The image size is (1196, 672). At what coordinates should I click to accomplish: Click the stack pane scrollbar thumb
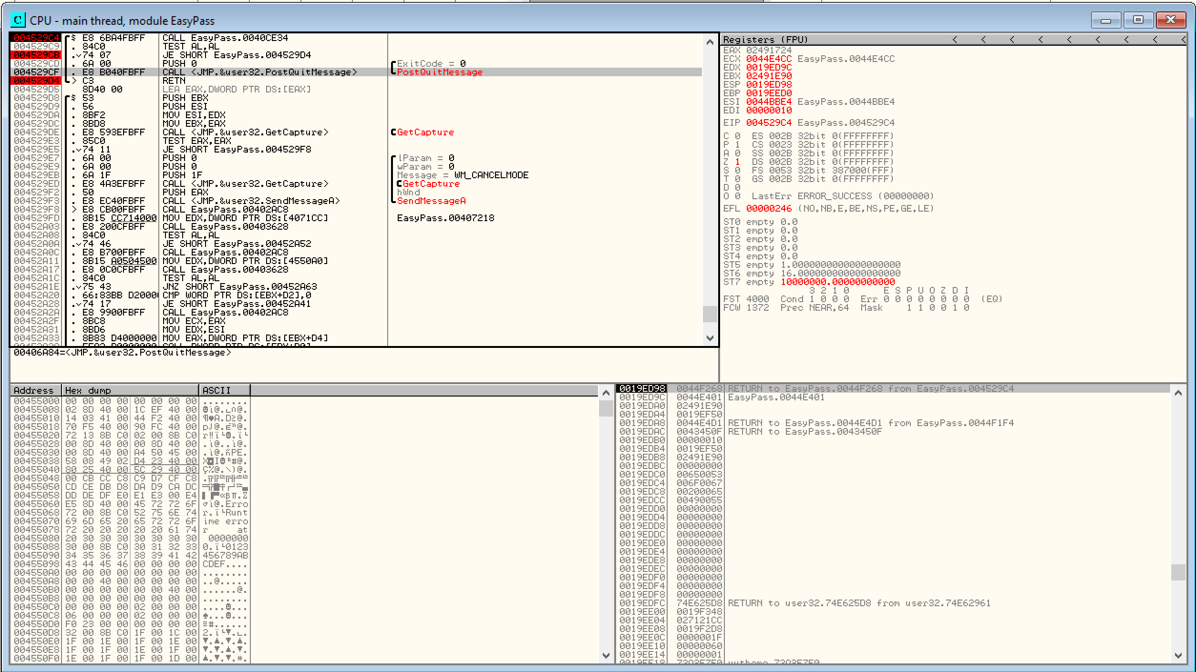click(x=1178, y=572)
